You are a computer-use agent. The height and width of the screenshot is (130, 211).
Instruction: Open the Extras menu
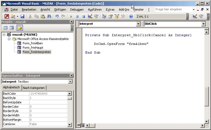click(110, 10)
